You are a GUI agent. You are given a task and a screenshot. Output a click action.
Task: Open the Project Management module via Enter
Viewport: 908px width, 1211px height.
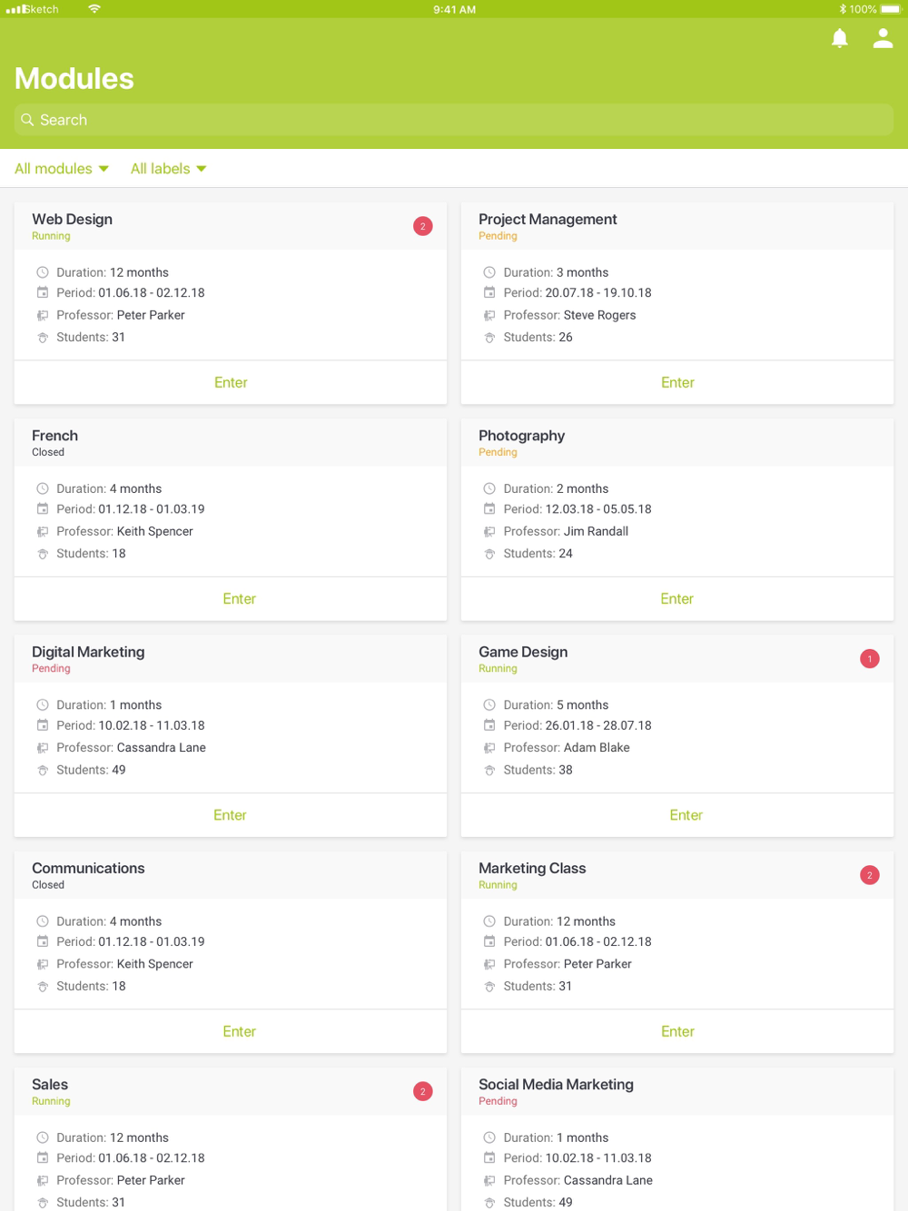click(x=677, y=382)
